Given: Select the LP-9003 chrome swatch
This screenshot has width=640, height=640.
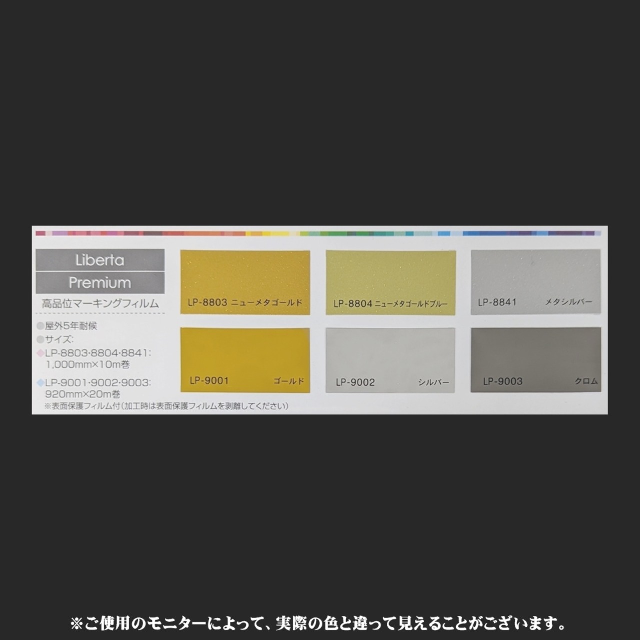Looking at the screenshot, I should (535, 360).
